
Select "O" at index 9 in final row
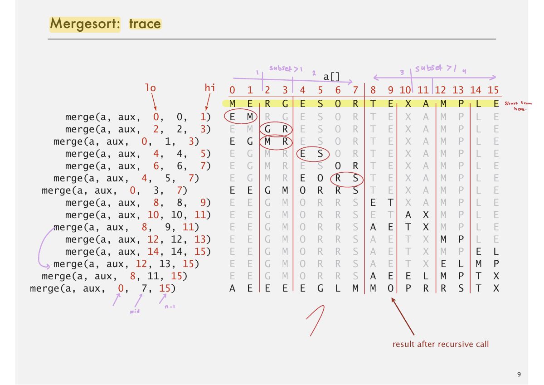391,288
